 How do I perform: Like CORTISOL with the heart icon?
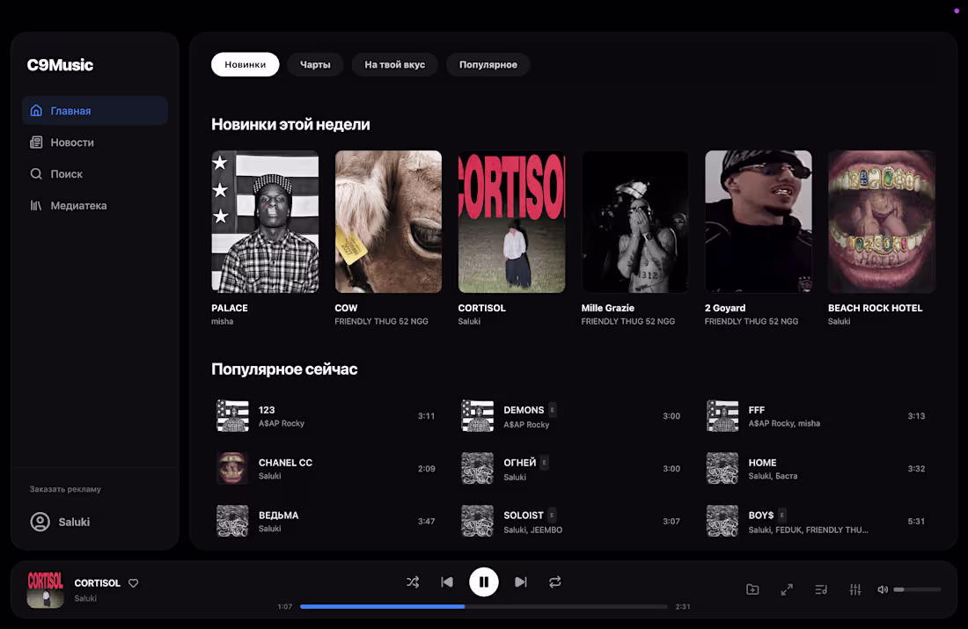pos(134,582)
